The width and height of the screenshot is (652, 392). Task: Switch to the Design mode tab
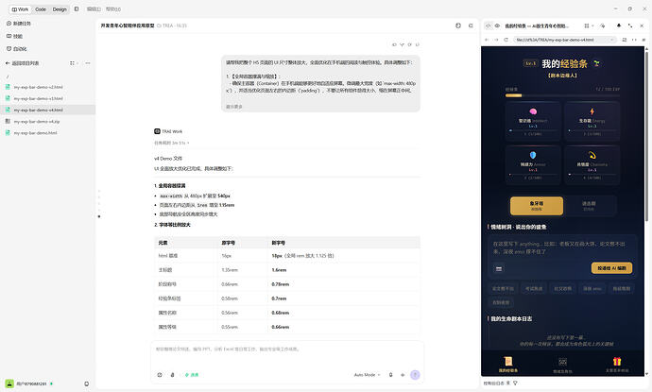pos(60,9)
